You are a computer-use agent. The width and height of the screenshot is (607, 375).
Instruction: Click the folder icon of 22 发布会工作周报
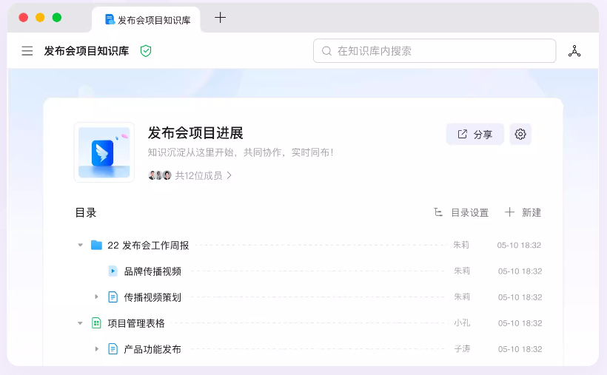pyautogui.click(x=96, y=245)
